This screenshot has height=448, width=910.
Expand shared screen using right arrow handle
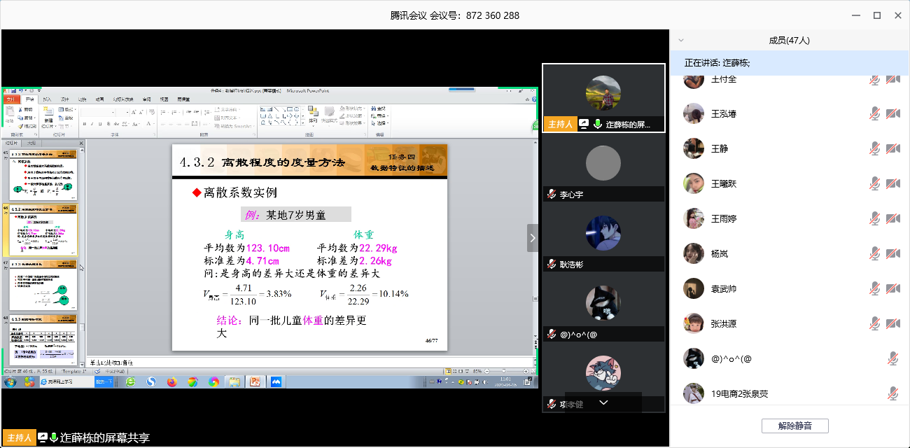533,238
